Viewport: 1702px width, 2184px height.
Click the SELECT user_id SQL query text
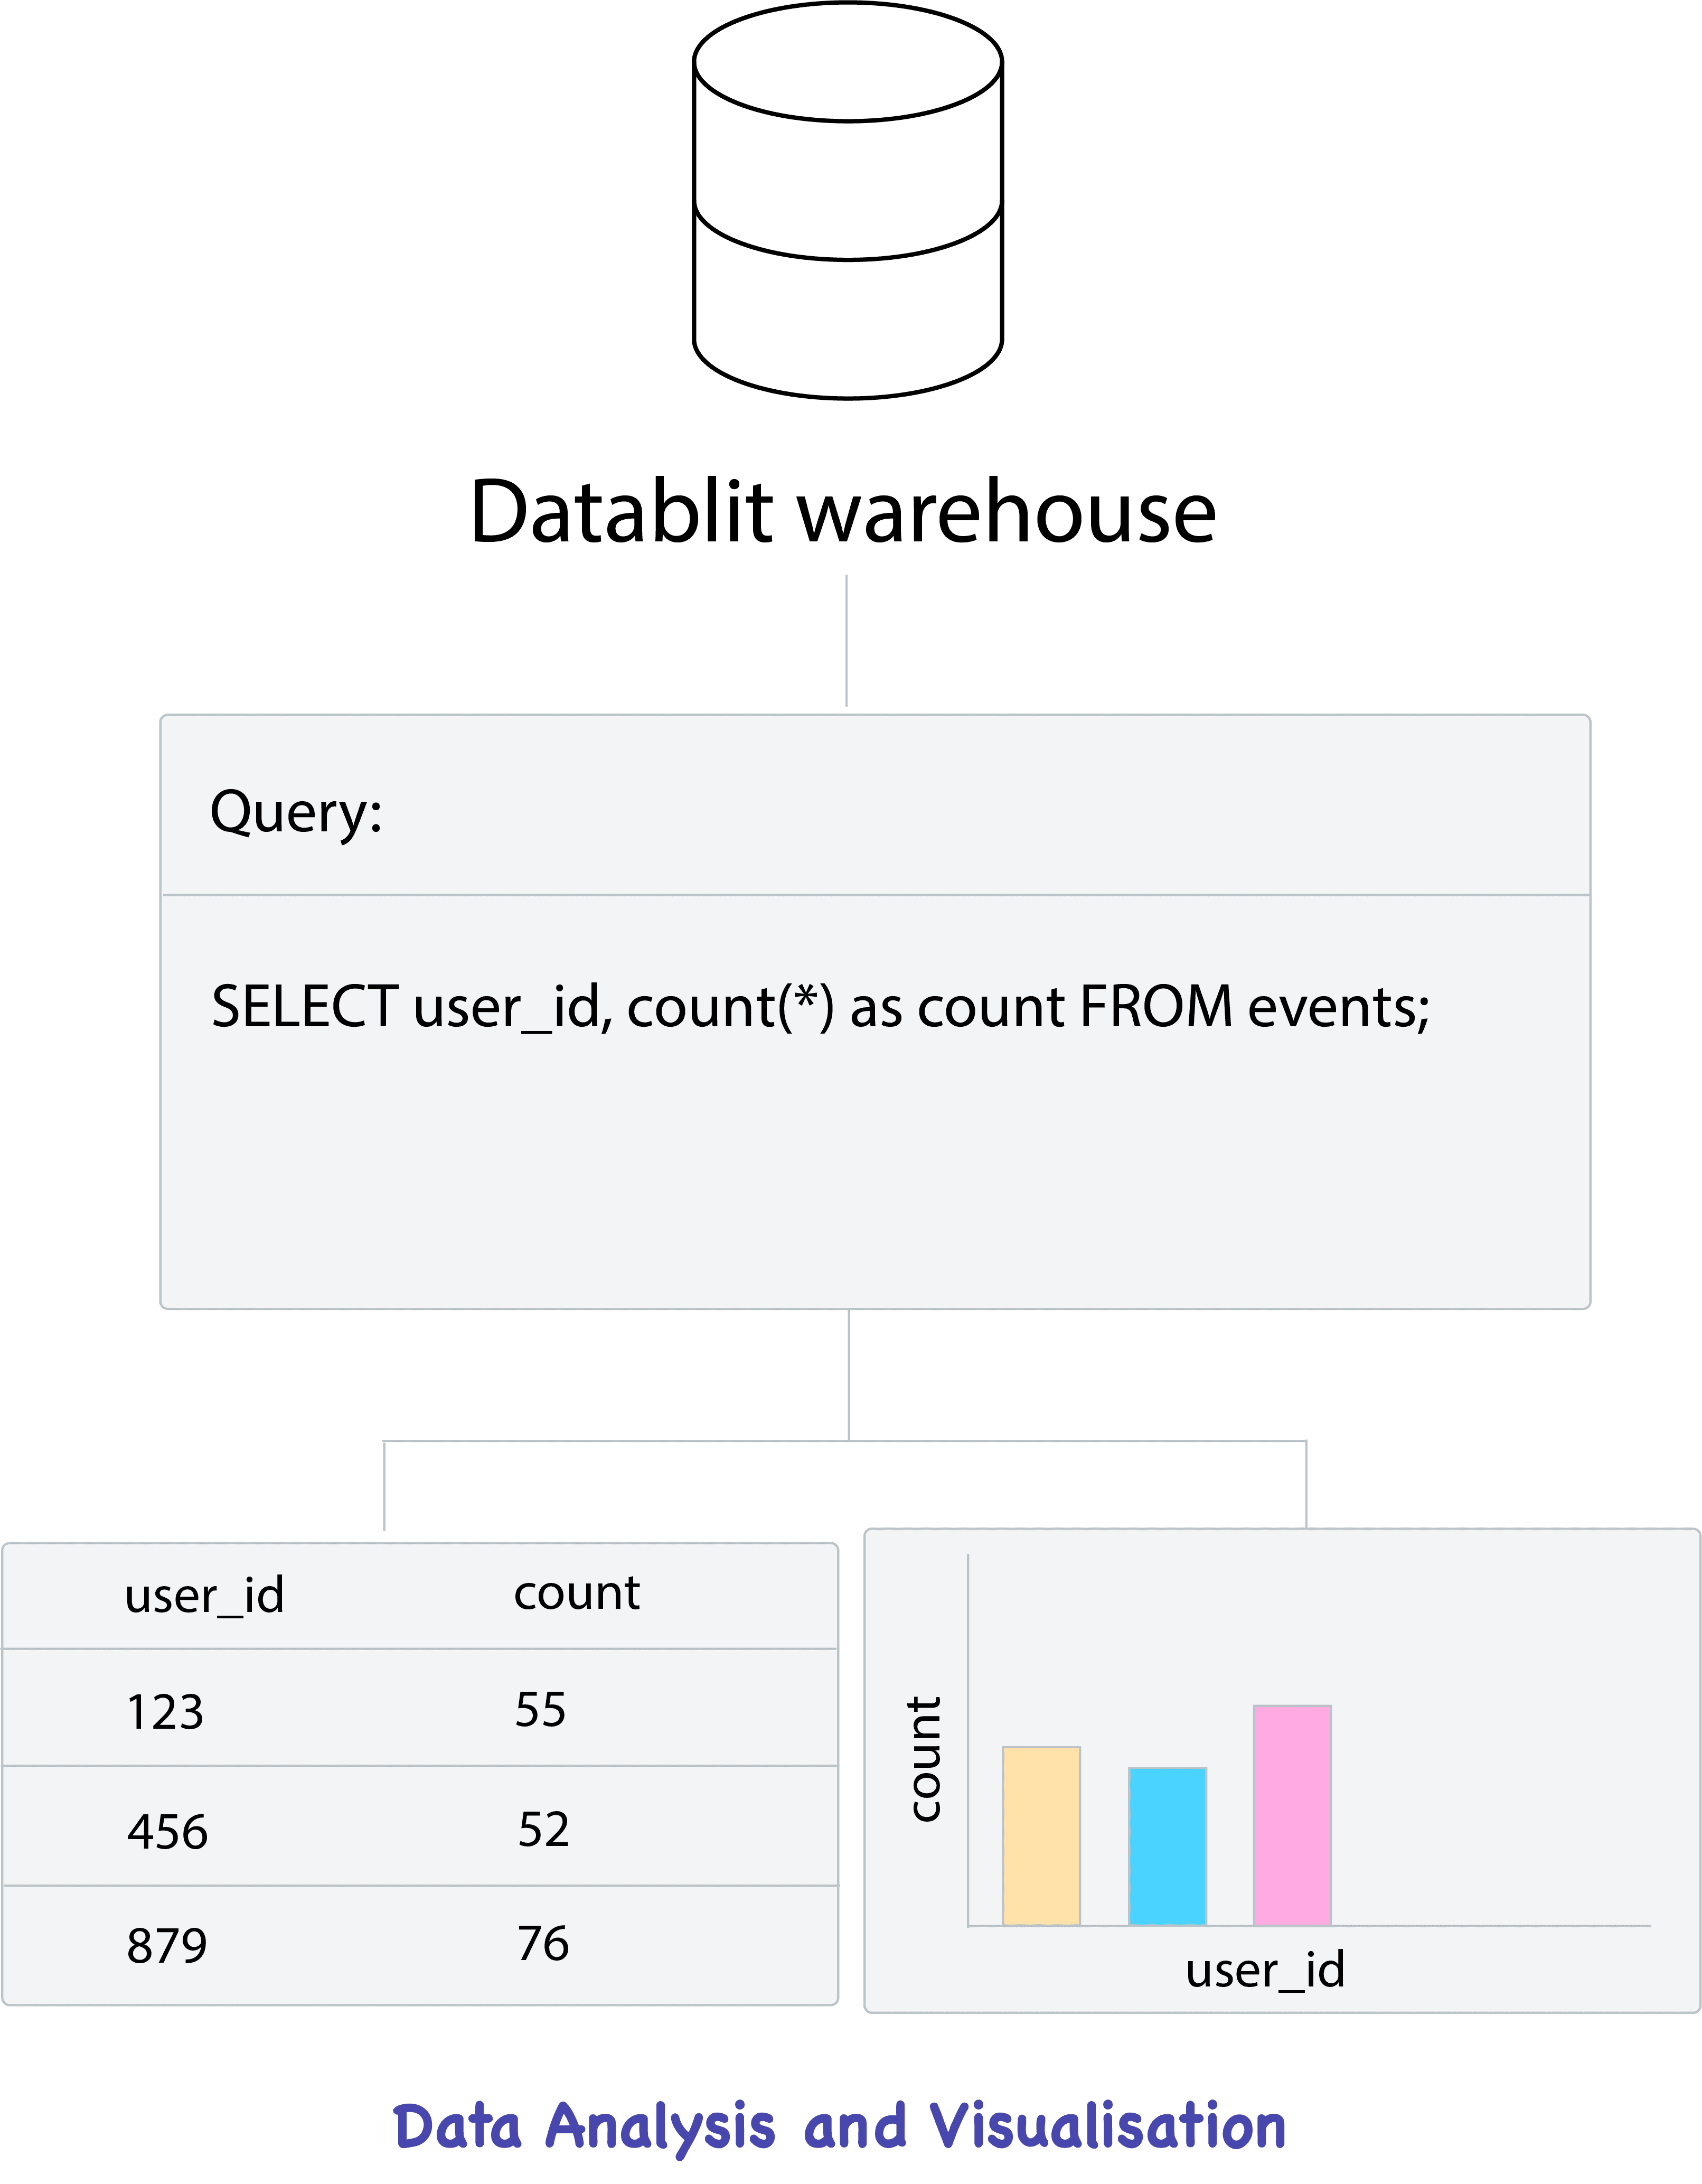coord(820,1006)
